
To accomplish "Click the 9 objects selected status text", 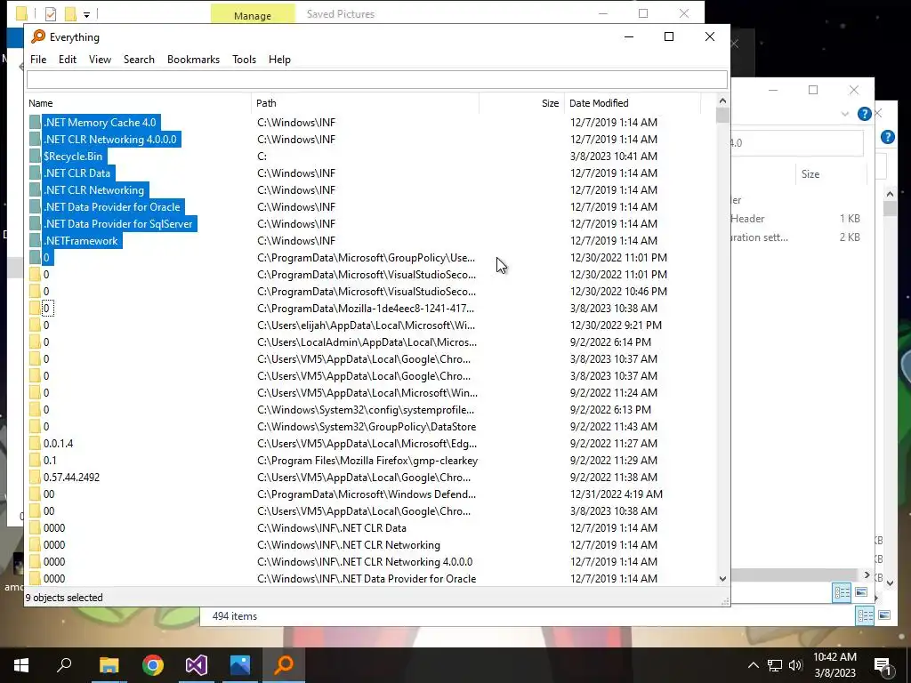I will pos(64,597).
